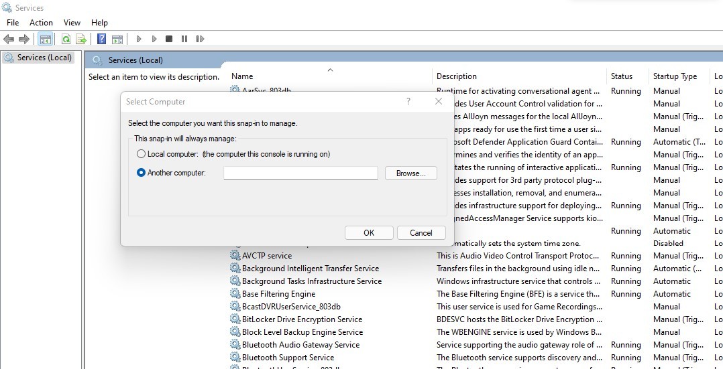Screen dimensions: 723x369
Task: Select the Another computer radio button
Action: click(x=141, y=173)
